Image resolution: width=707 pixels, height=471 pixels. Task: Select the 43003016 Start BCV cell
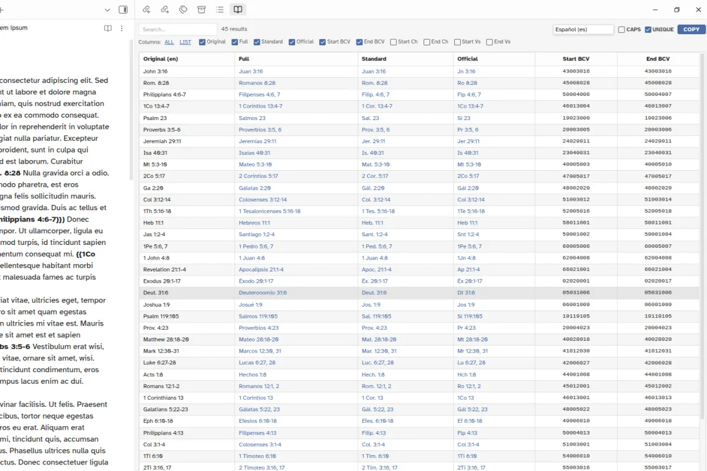click(x=576, y=71)
